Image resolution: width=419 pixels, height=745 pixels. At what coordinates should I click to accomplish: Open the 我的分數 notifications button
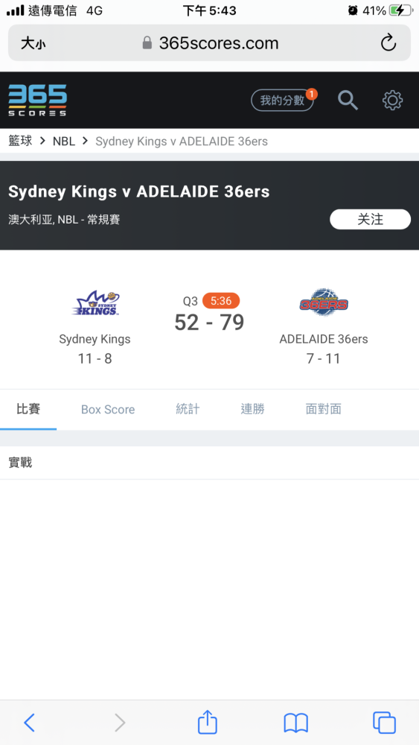284,101
